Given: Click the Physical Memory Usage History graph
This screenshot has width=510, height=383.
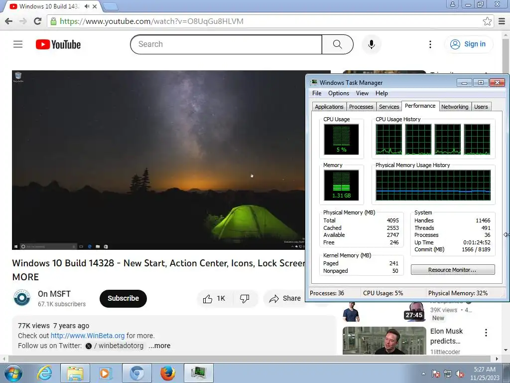Looking at the screenshot, I should point(433,186).
